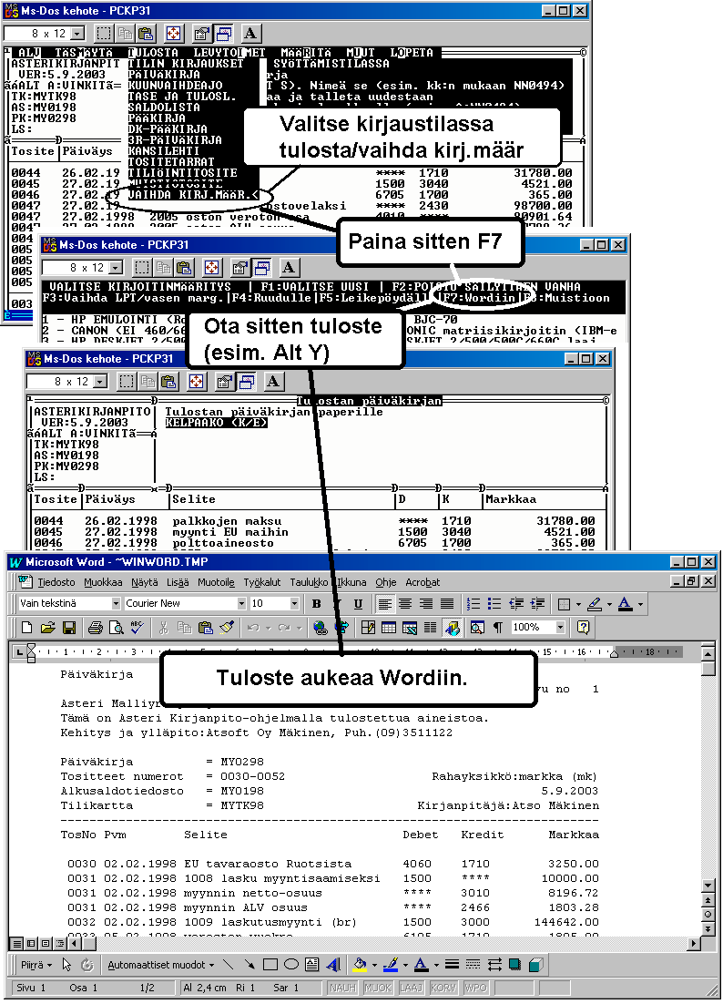This screenshot has height=1004, width=723.
Task: Select SALDOLISTA in the DOS TULOSTA menu
Action: click(165, 108)
